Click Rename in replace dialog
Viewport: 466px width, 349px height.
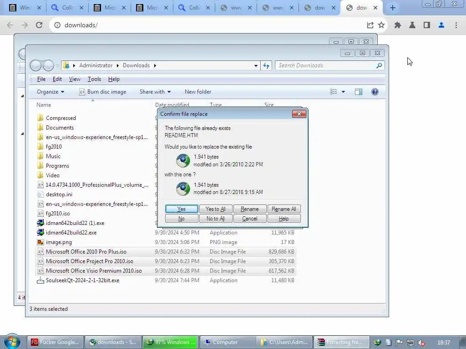[250, 209]
